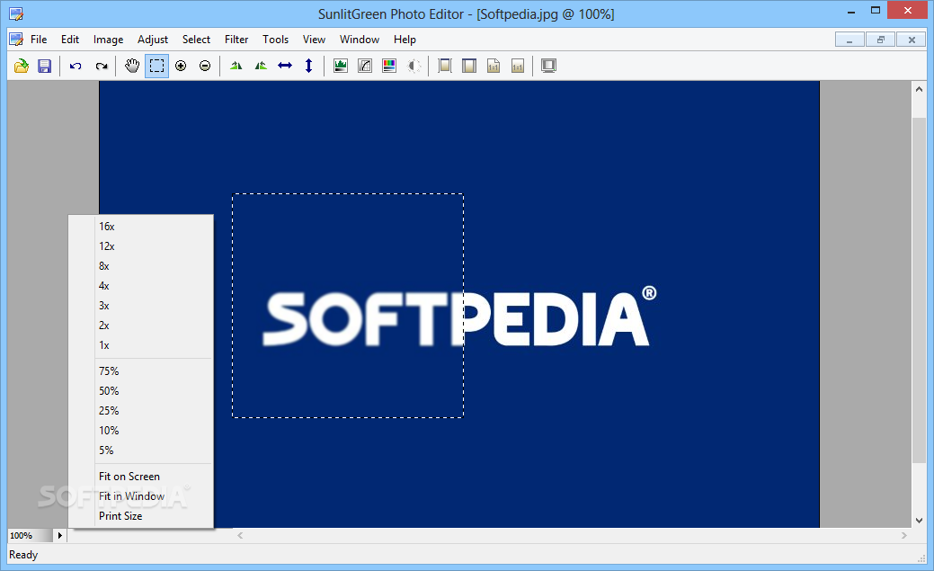Click the Open file folder icon
Image resolution: width=934 pixels, height=571 pixels.
click(22, 66)
